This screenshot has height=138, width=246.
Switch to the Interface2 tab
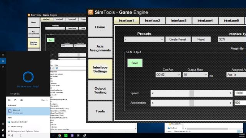[x=153, y=21]
